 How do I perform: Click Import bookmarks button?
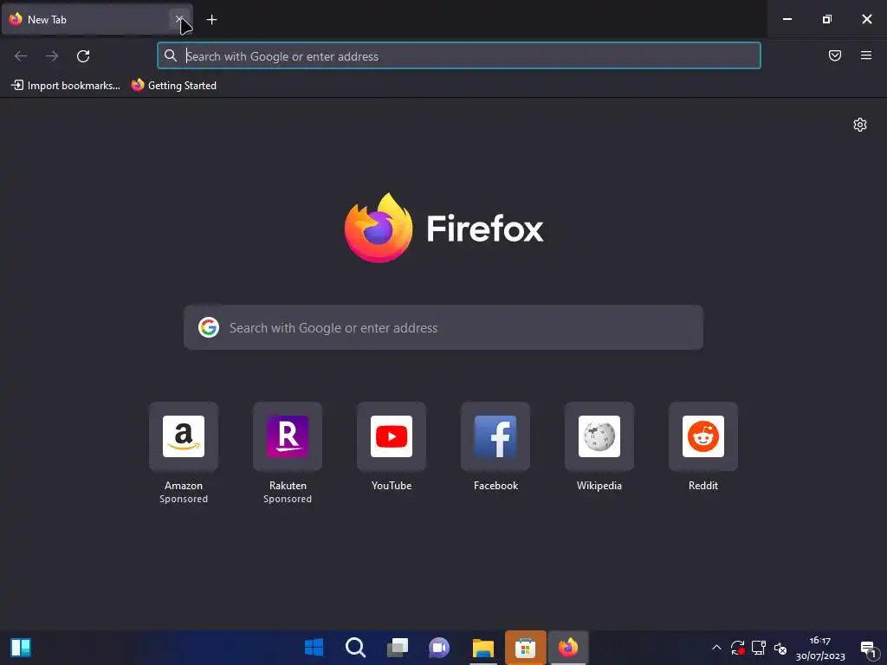tap(66, 86)
